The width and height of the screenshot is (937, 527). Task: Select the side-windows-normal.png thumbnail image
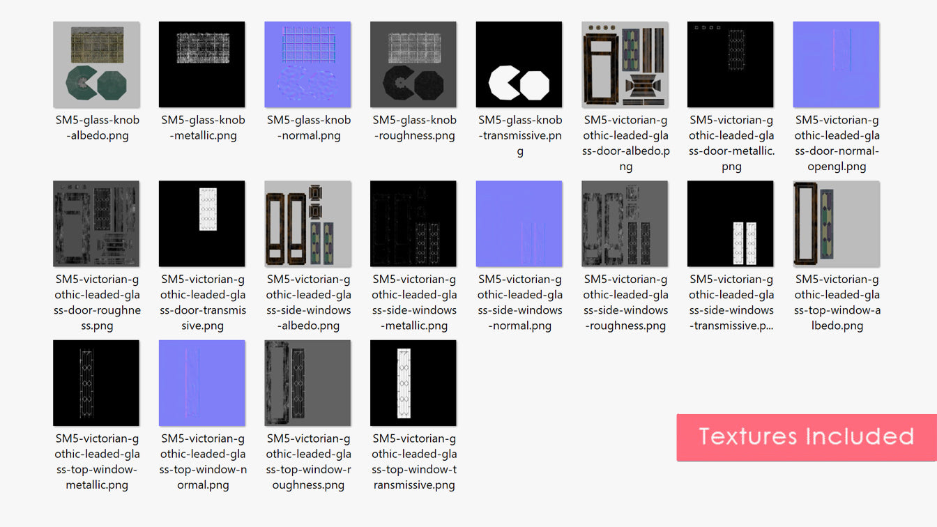[x=519, y=224]
